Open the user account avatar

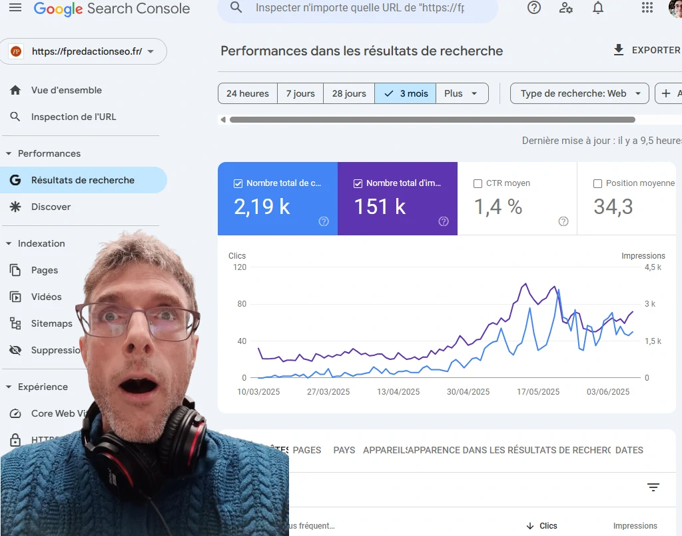(675, 8)
